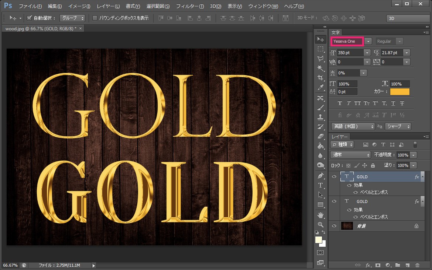Click the orange text color swatch
This screenshot has height=270, width=432.
[400, 91]
